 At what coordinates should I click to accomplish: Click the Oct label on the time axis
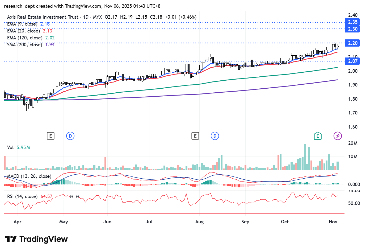pyautogui.click(x=285, y=222)
